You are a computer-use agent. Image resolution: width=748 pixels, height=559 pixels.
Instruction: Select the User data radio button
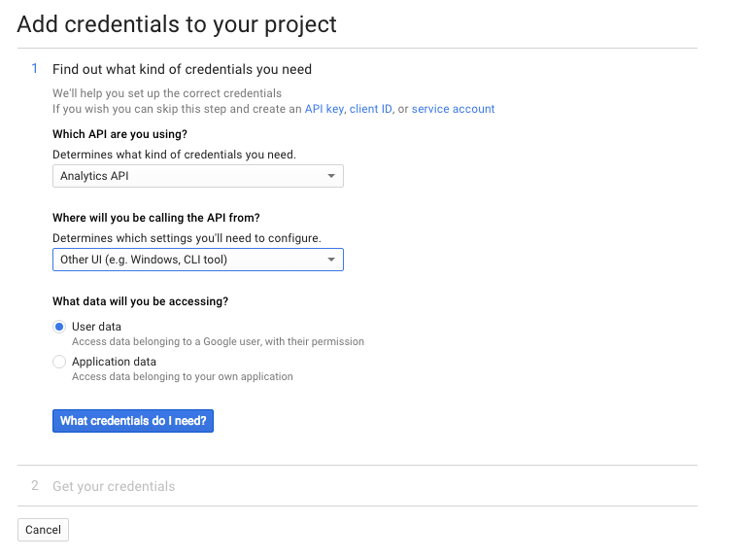[59, 327]
